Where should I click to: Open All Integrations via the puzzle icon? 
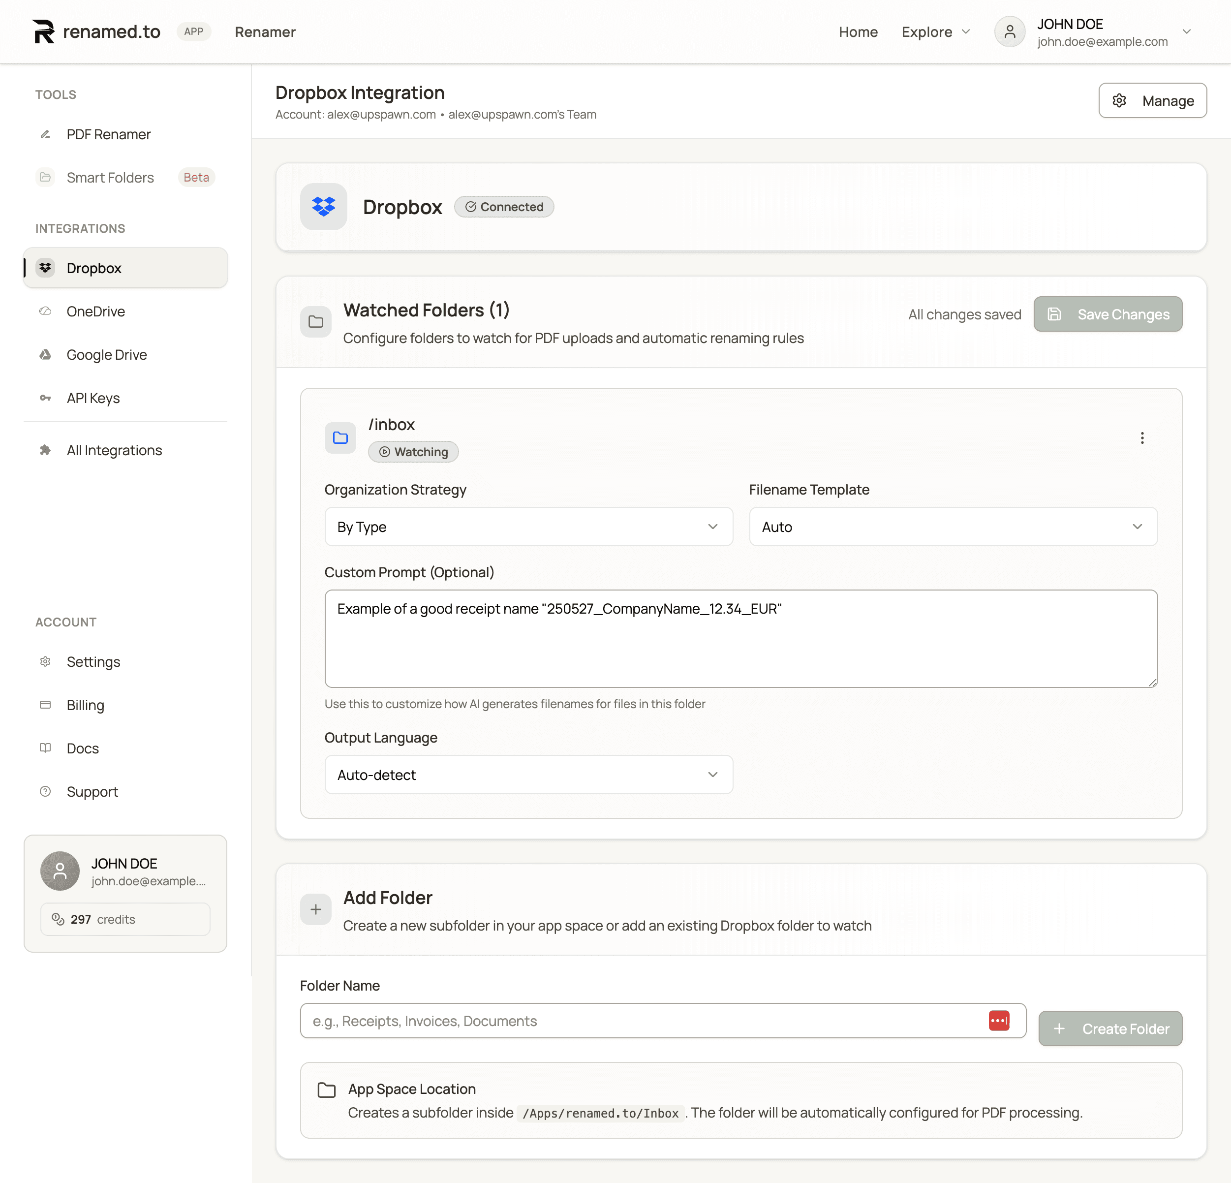(x=46, y=450)
